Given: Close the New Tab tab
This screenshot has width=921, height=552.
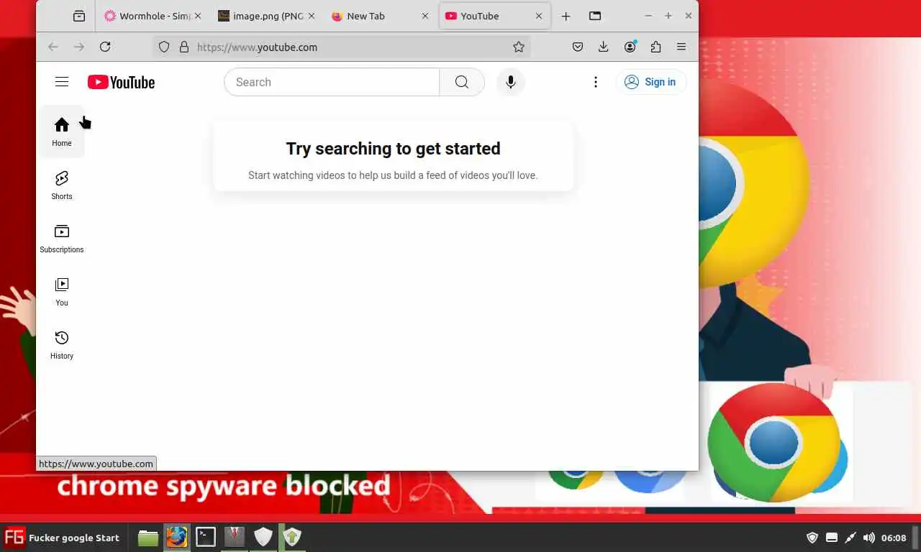Looking at the screenshot, I should coord(425,16).
